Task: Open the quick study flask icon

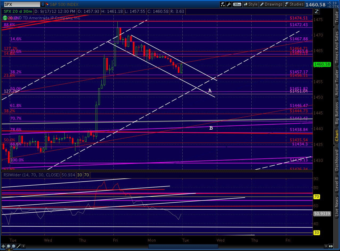Action: tap(223, 4)
